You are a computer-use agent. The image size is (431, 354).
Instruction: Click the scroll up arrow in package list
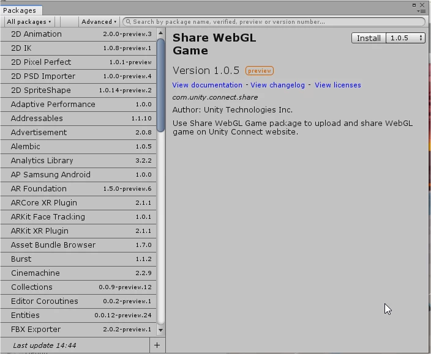coord(161,33)
